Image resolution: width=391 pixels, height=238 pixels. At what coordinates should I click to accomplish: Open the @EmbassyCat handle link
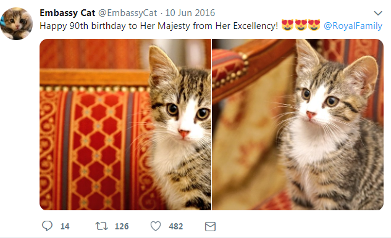[x=128, y=13]
